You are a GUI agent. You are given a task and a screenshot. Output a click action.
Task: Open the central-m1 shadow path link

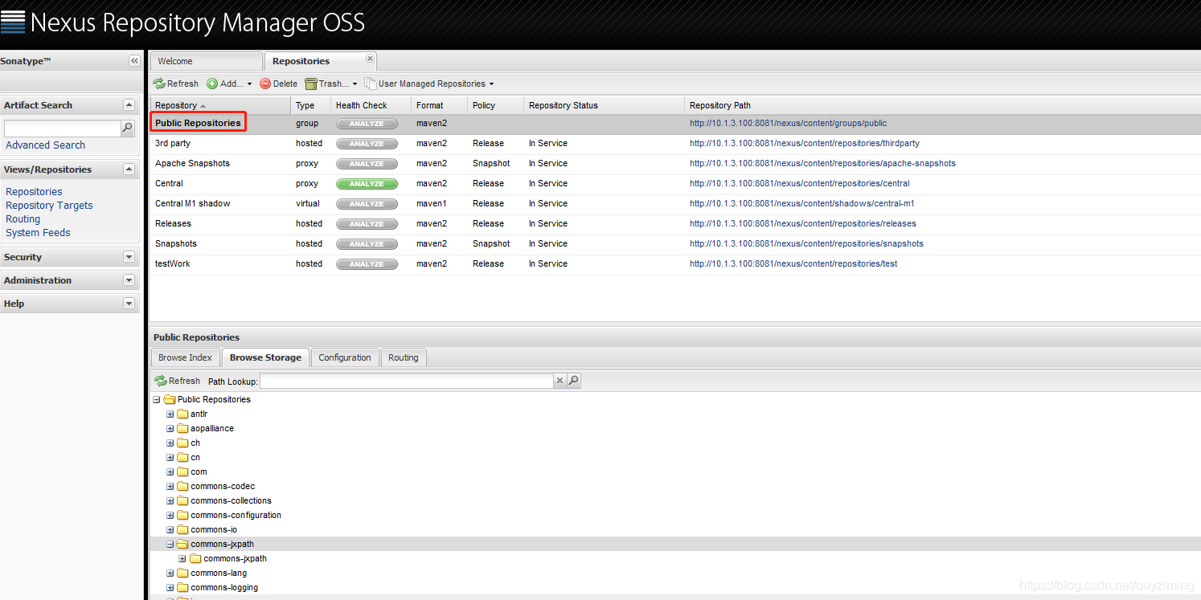click(x=801, y=204)
